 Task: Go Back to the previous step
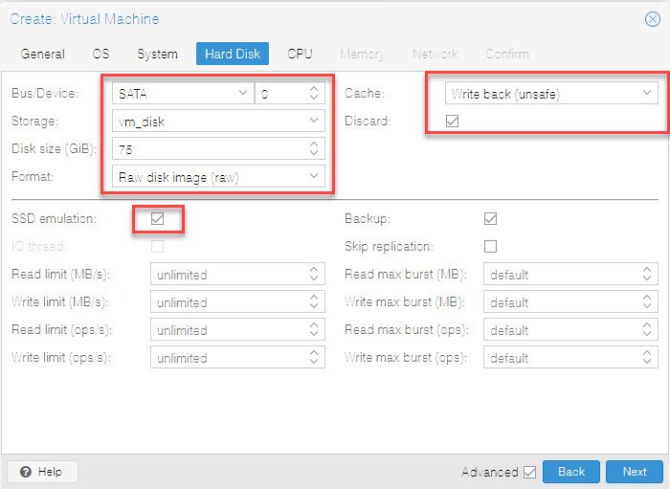571,472
